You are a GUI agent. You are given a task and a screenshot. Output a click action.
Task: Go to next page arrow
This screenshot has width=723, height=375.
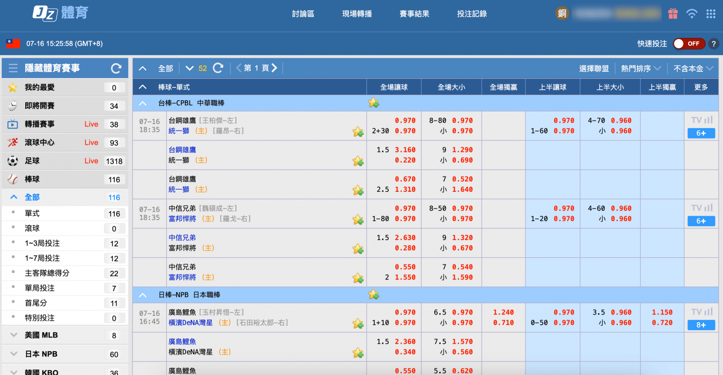[274, 68]
